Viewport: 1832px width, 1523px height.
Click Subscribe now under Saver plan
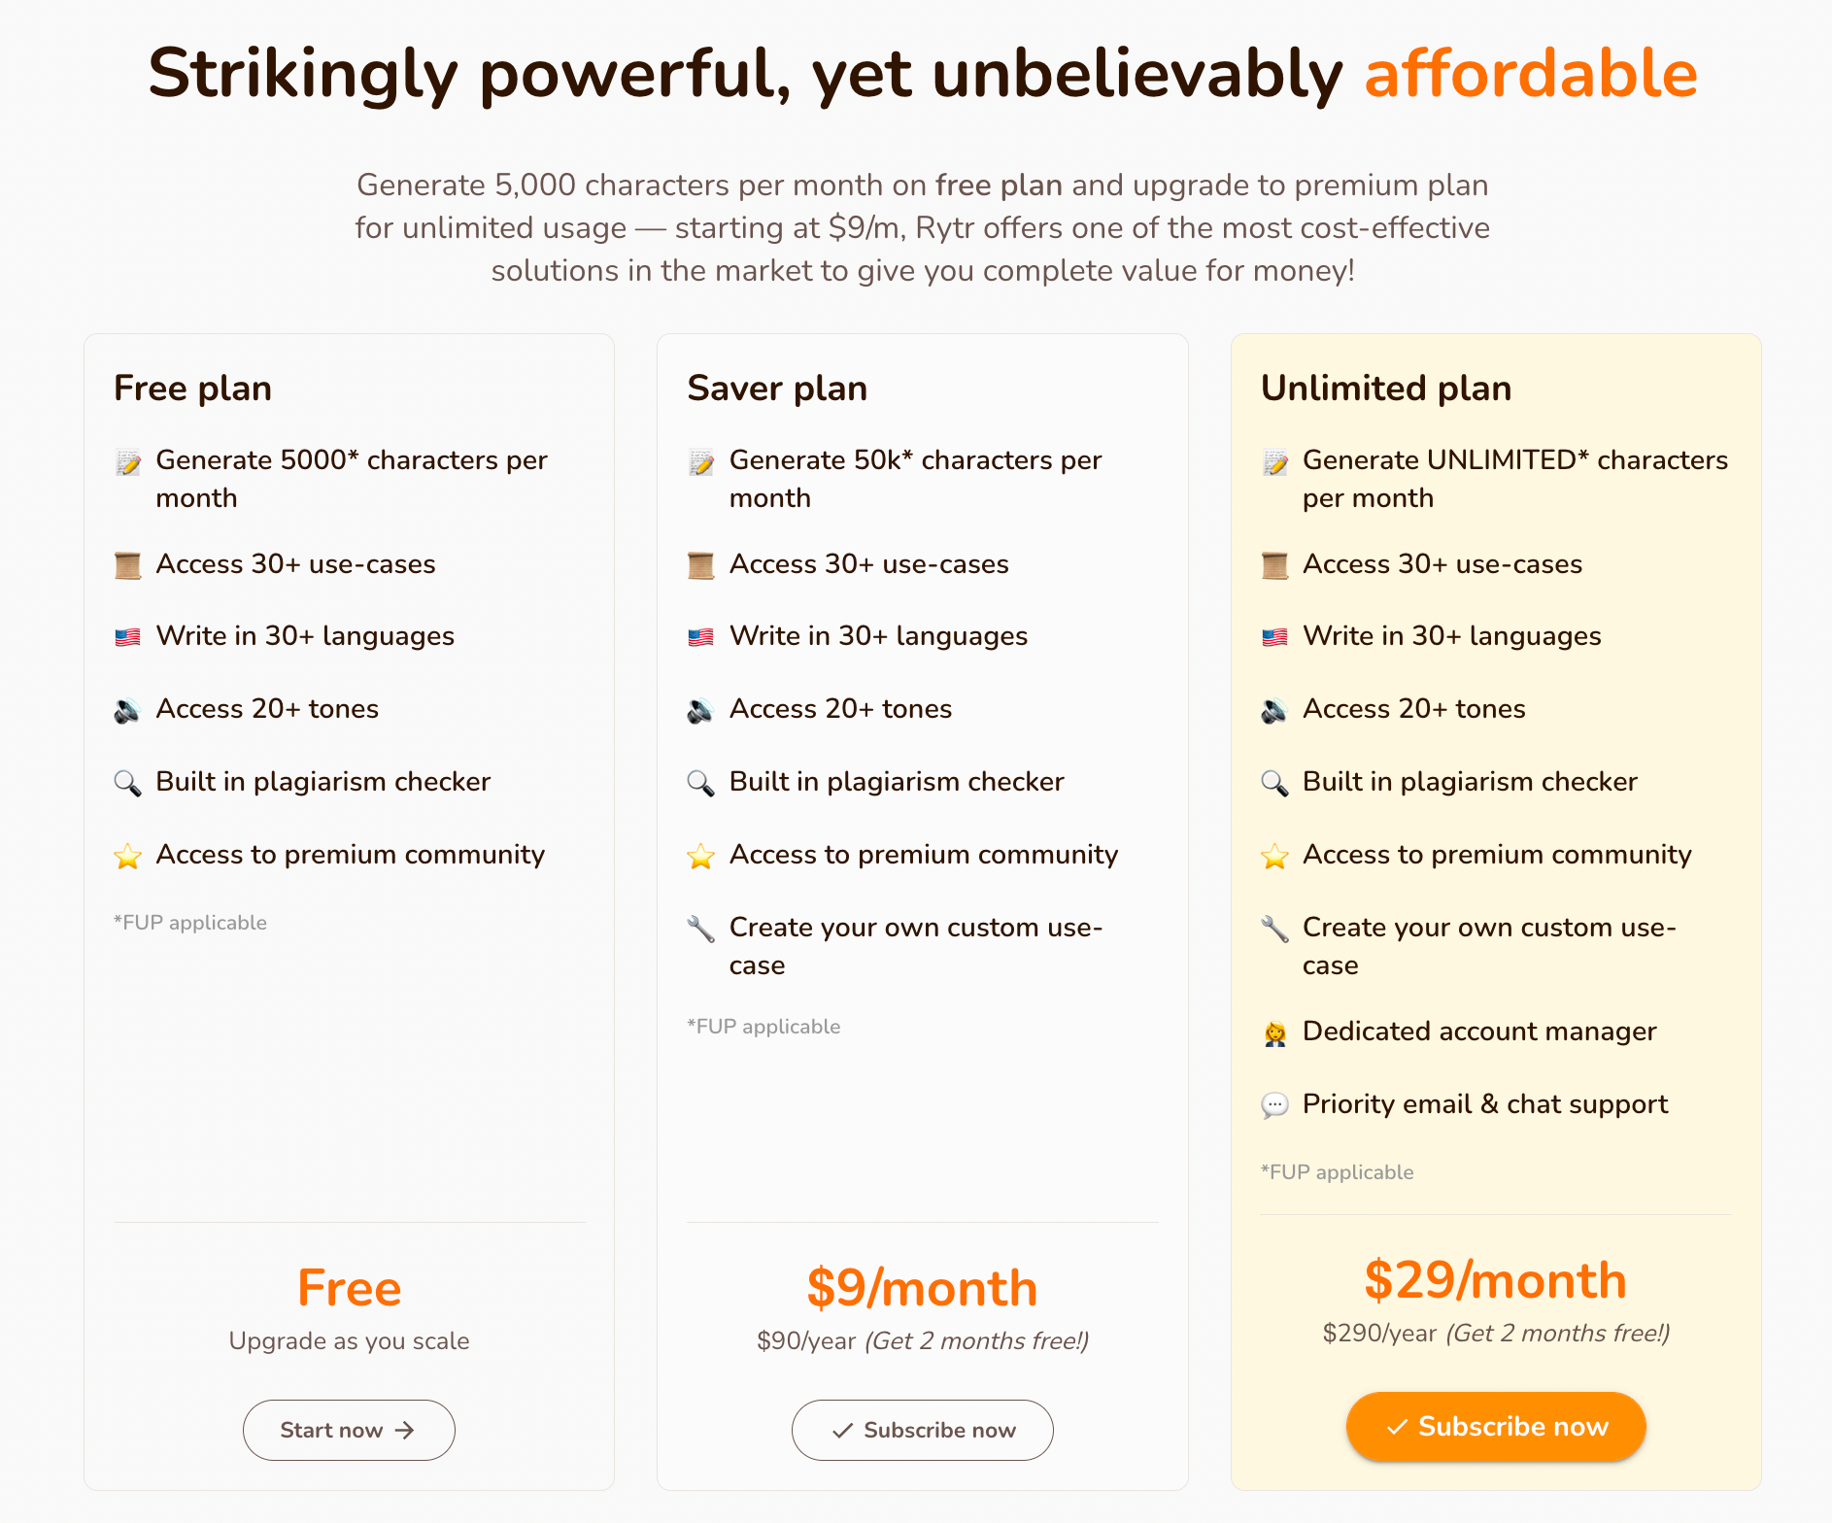[922, 1430]
